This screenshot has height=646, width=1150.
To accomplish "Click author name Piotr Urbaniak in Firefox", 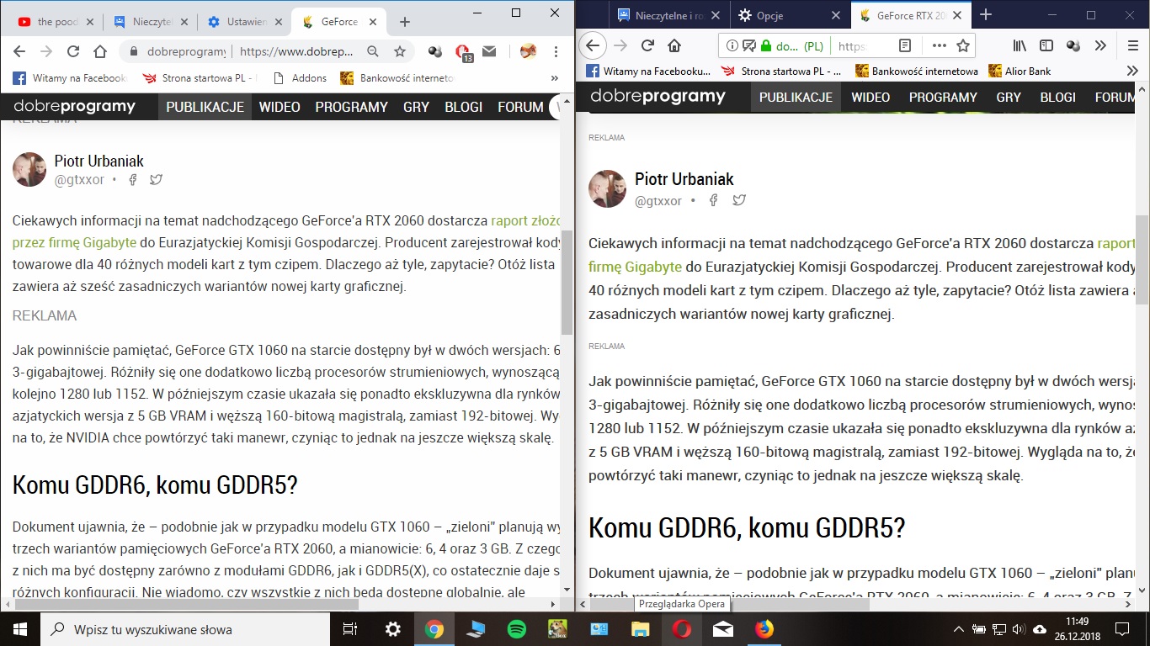I will pos(684,179).
